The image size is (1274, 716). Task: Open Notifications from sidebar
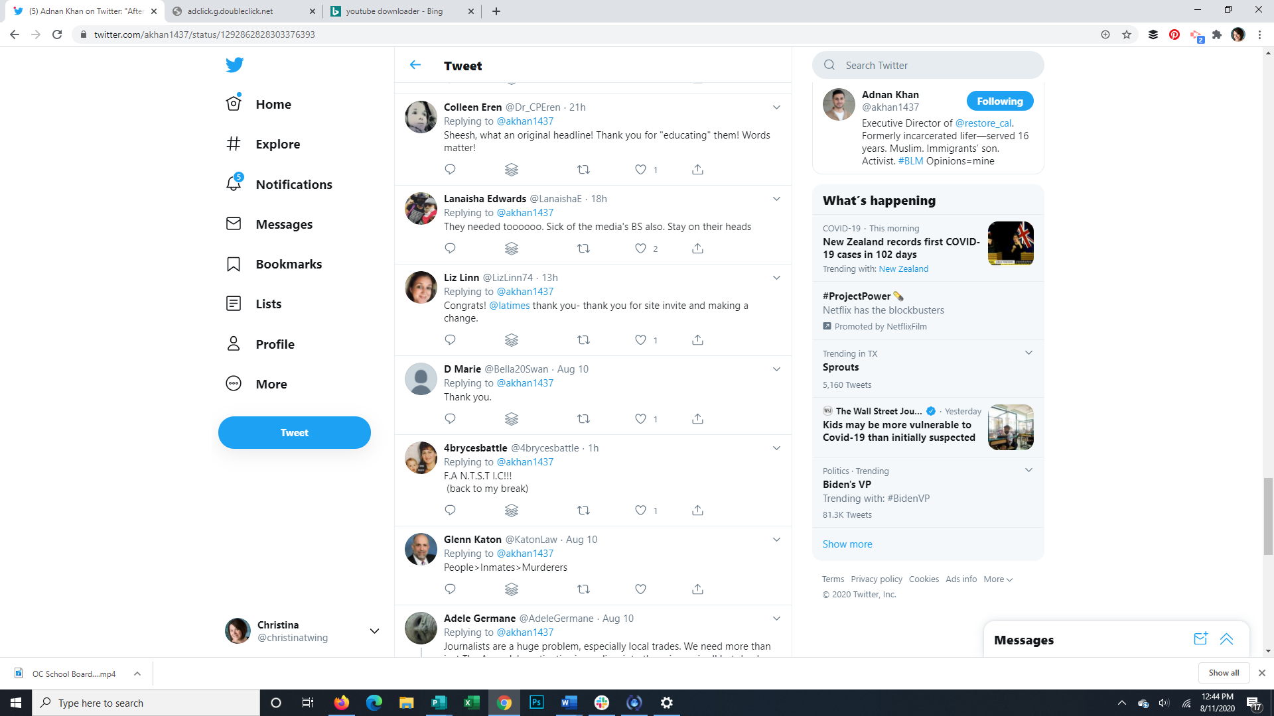(x=293, y=185)
